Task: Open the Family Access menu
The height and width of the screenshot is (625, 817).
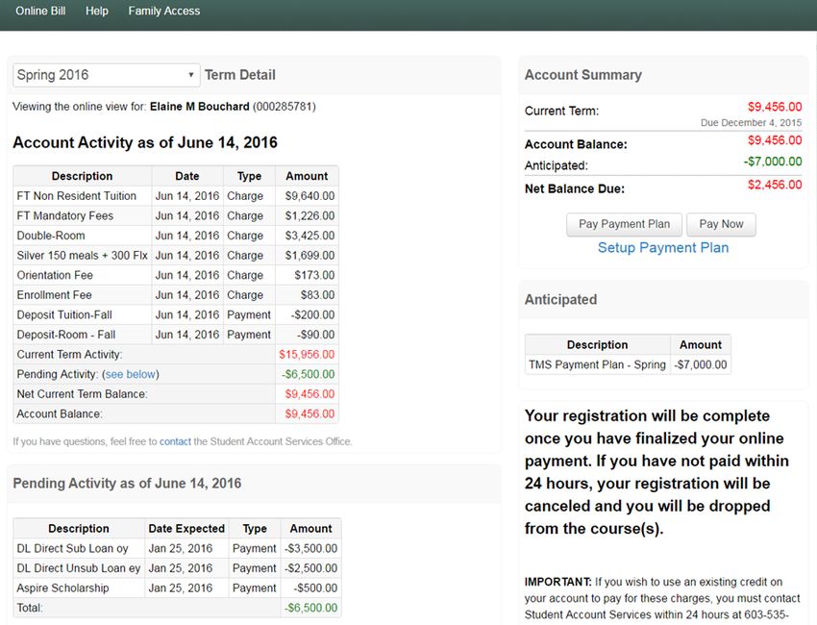Action: point(163,11)
